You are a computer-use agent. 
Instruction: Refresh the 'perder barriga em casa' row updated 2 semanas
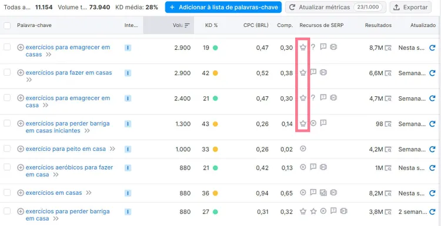[x=432, y=212]
